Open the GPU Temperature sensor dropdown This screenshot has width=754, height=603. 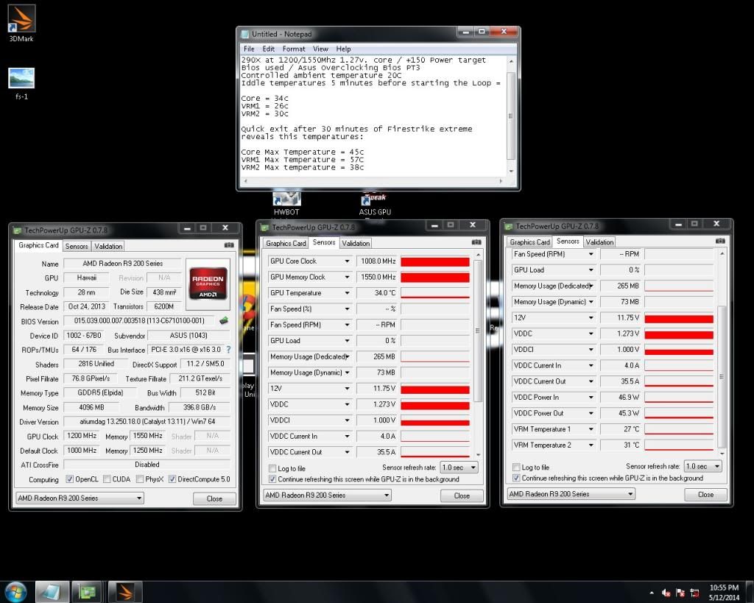coord(347,293)
